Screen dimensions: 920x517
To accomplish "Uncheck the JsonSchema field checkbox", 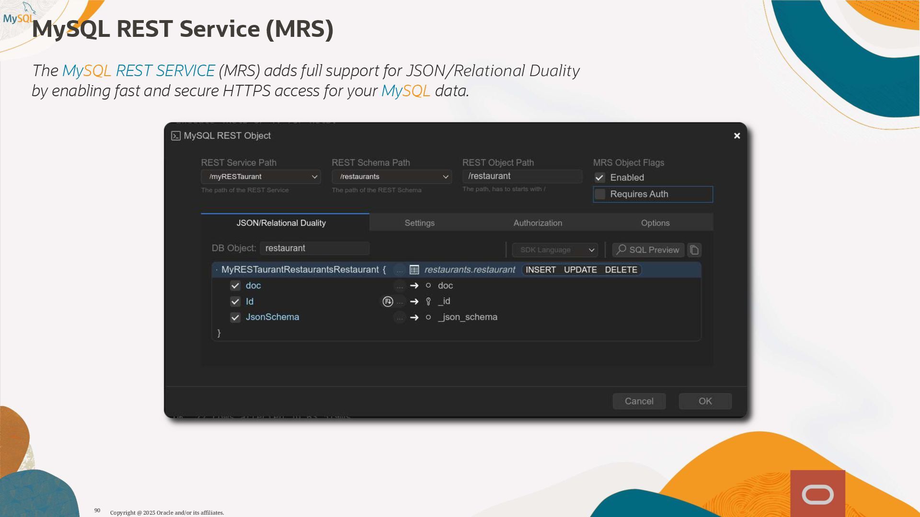I will click(235, 317).
